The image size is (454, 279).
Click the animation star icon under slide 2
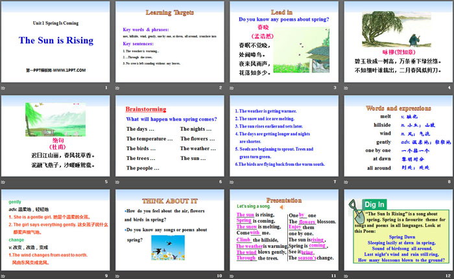click(119, 86)
